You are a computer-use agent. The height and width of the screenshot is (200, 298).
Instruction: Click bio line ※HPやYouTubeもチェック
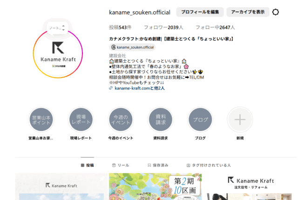[136, 83]
